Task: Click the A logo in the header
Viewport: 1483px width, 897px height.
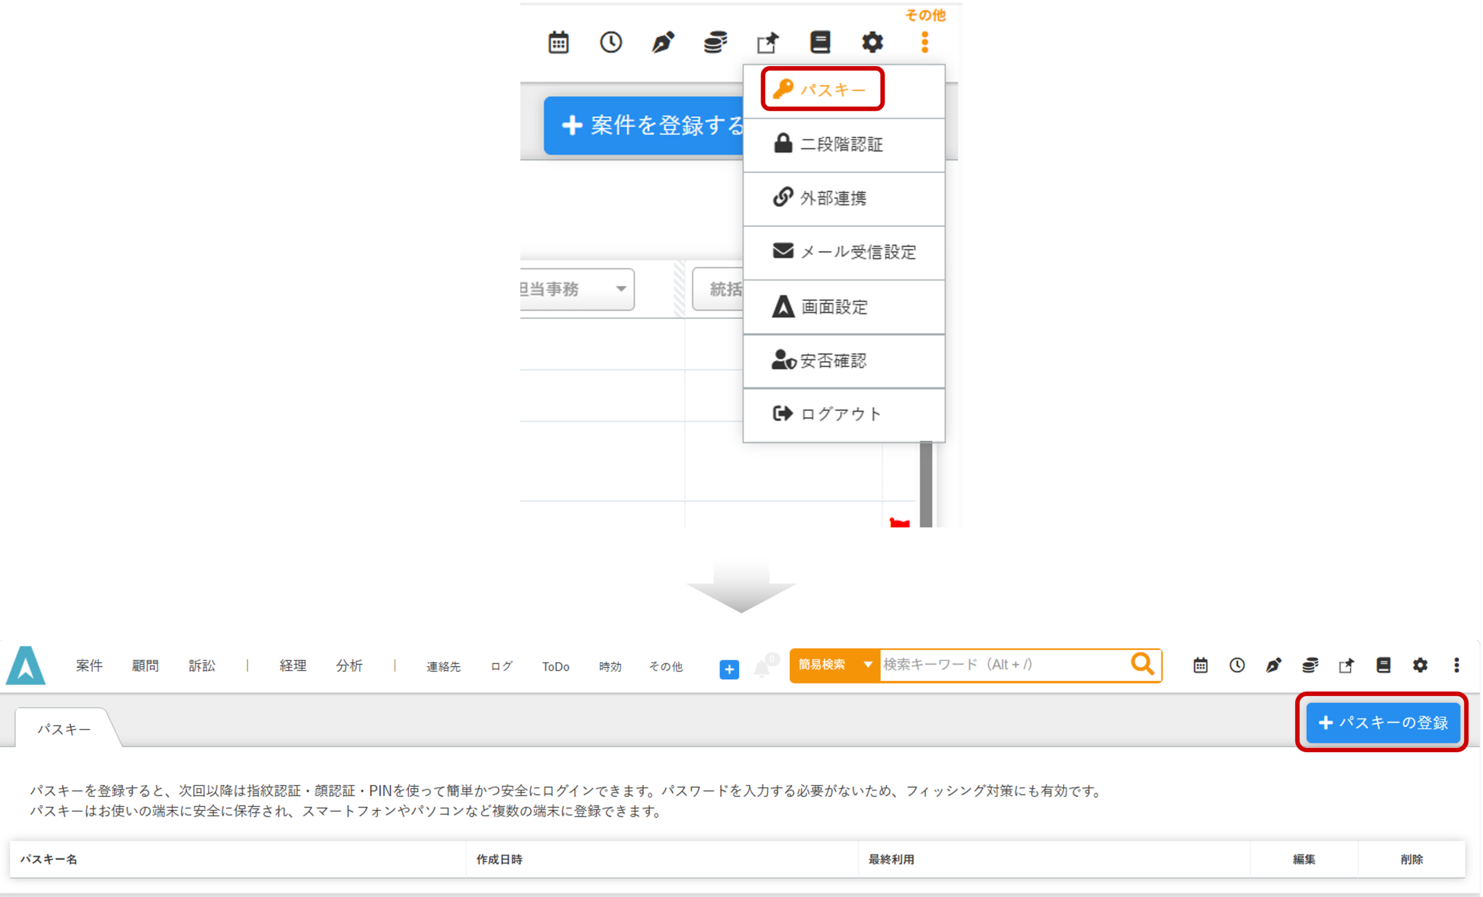Action: coord(25,665)
